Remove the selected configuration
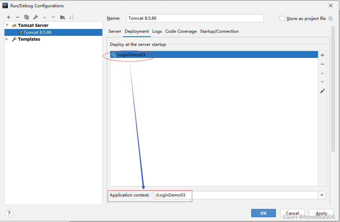This screenshot has height=222, width=340. [x=17, y=17]
